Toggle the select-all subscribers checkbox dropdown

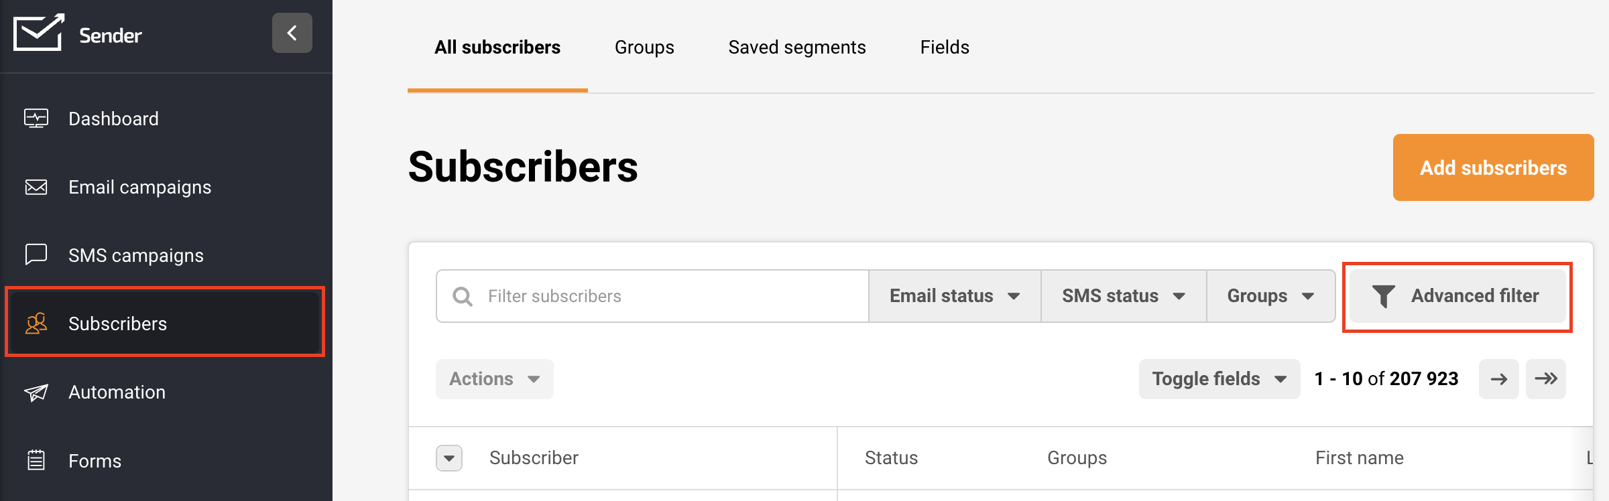[449, 458]
